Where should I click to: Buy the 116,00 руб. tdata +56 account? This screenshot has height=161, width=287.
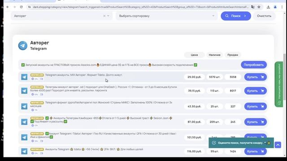point(255,151)
